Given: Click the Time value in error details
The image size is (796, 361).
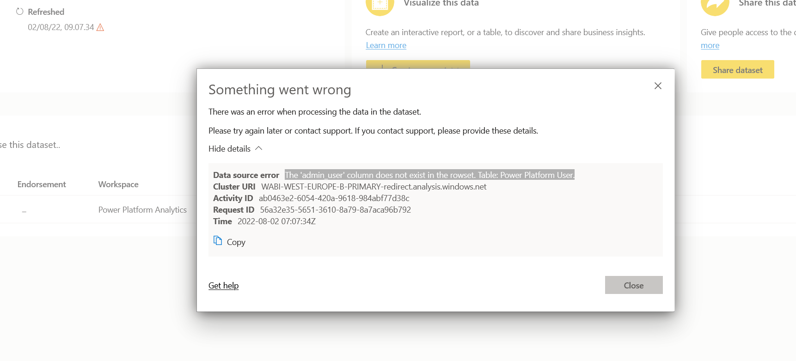Looking at the screenshot, I should tap(276, 221).
